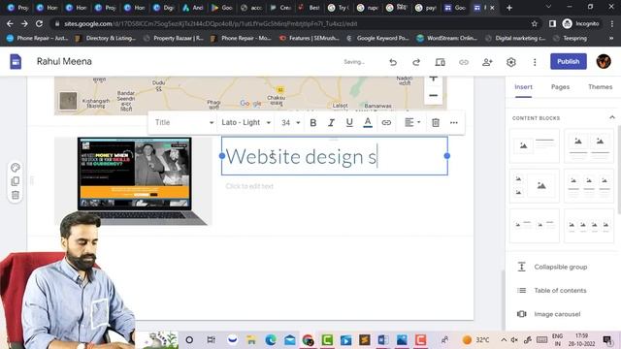Zoom in on the map

[x=434, y=79]
